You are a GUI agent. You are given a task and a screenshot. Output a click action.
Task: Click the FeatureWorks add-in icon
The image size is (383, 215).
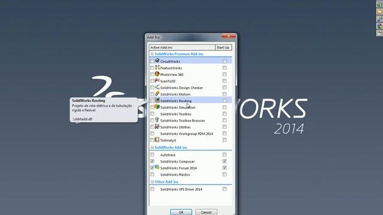pyautogui.click(x=157, y=67)
